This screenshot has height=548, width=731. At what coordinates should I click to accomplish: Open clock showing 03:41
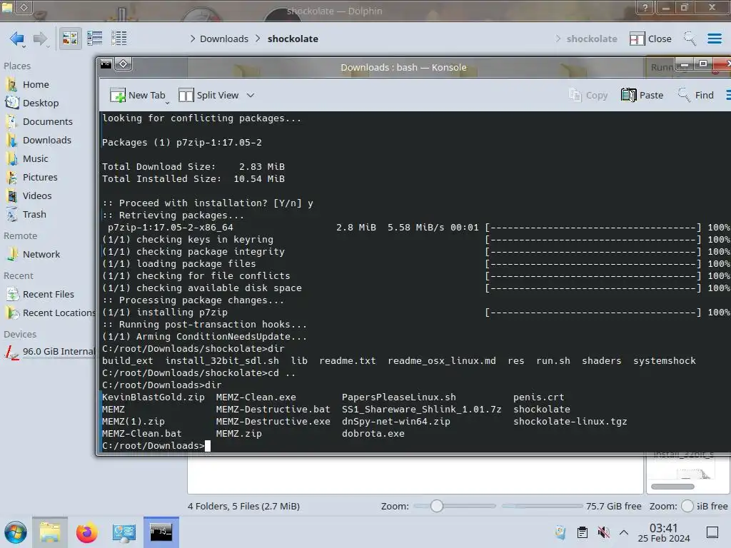coord(663,532)
